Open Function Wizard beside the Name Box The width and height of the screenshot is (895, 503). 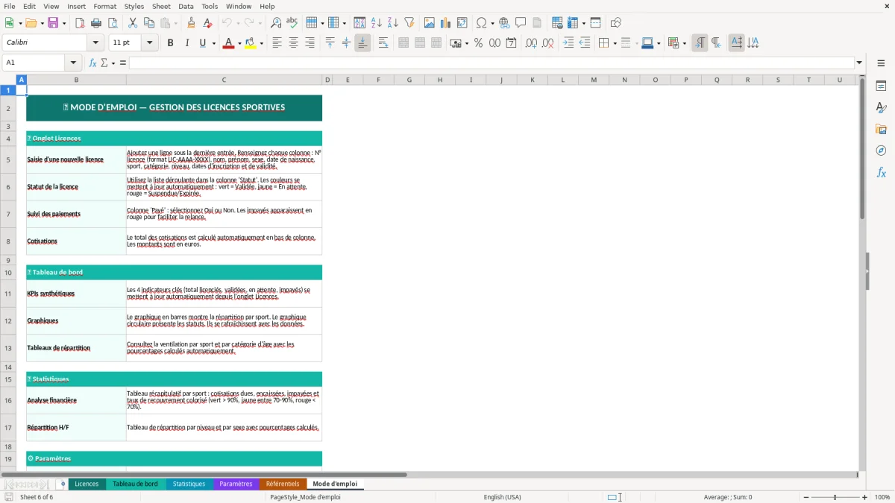coord(93,63)
